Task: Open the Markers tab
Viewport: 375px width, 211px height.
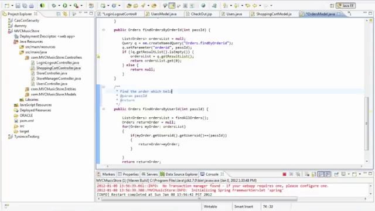Action: pyautogui.click(x=106, y=174)
